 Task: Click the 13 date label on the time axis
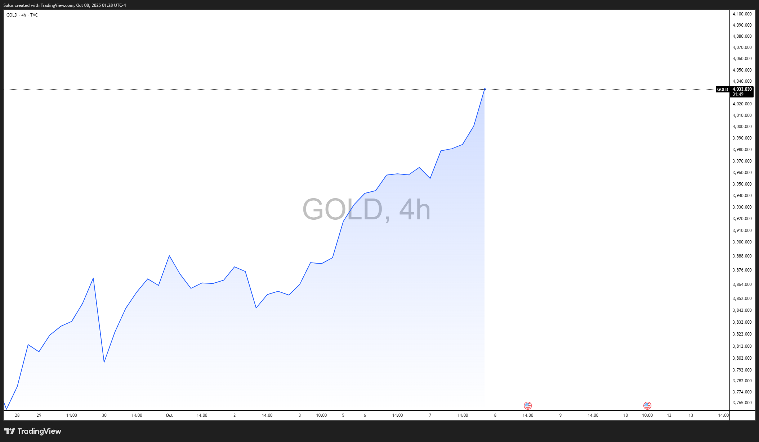point(691,415)
